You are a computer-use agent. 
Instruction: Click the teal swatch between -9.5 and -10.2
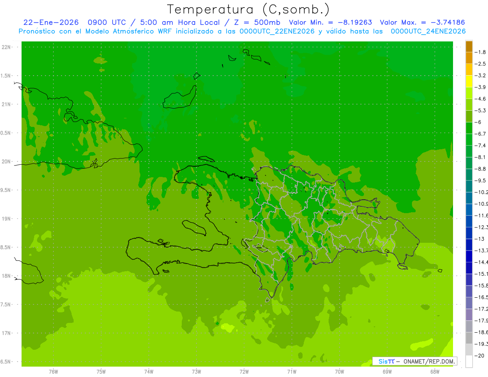469,186
